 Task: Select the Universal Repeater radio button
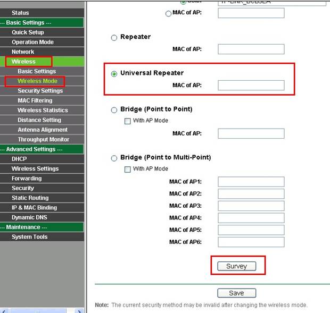[x=114, y=73]
